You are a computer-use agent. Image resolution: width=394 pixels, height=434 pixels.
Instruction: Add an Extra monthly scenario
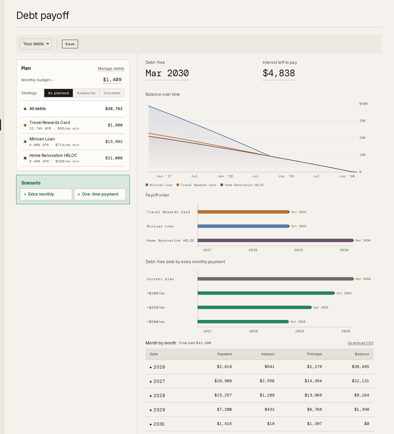coord(46,194)
